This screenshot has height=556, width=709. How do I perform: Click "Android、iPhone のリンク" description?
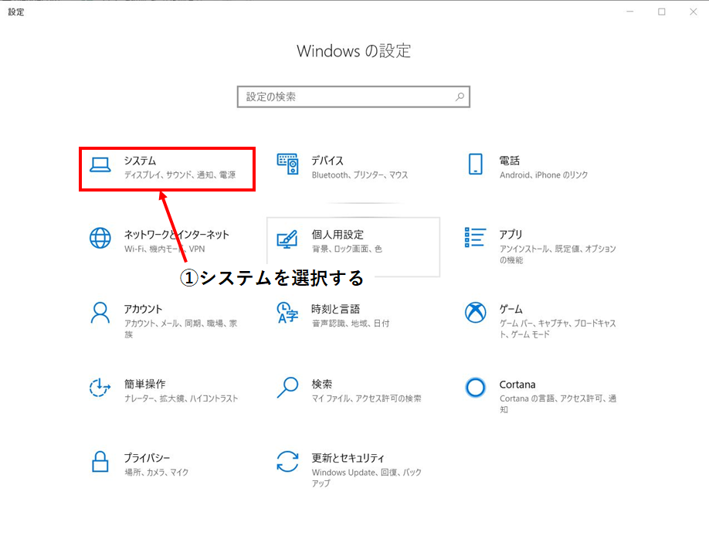point(544,175)
